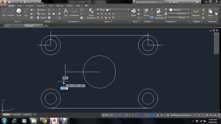221x124 pixels.
Task: Expand the Draw panel
Action: tap(18, 21)
